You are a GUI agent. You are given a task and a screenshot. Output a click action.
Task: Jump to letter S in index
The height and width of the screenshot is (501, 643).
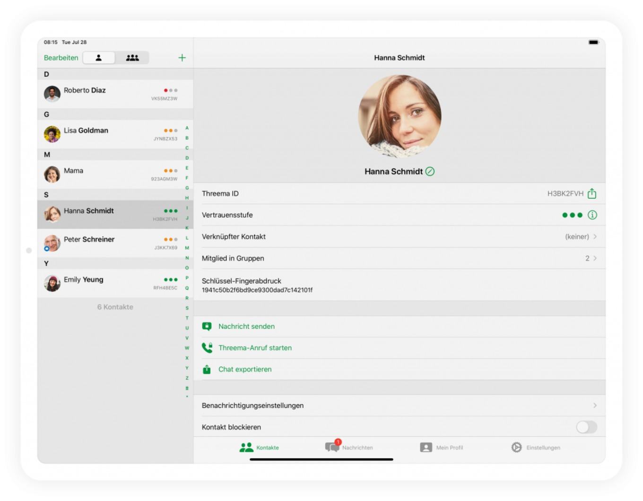point(187,308)
